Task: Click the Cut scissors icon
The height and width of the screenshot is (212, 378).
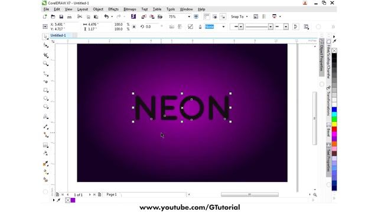Action: [x=80, y=16]
